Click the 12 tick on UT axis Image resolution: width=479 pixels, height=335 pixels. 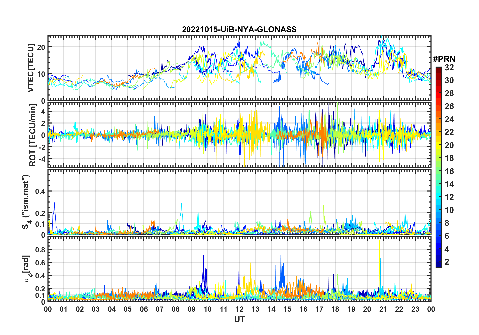[x=239, y=309]
